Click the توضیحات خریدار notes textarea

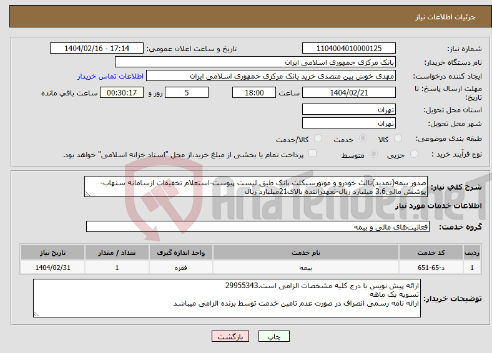click(x=227, y=298)
